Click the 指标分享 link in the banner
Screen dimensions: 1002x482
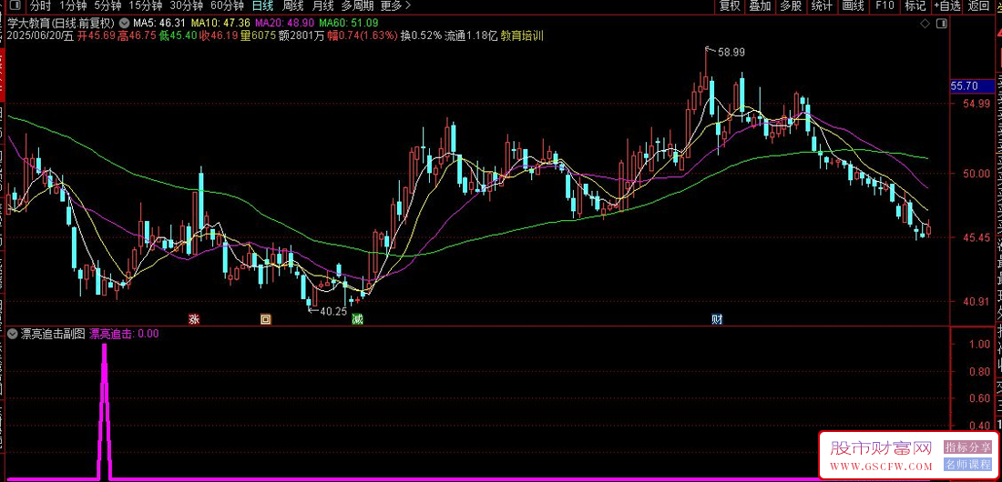tap(967, 447)
